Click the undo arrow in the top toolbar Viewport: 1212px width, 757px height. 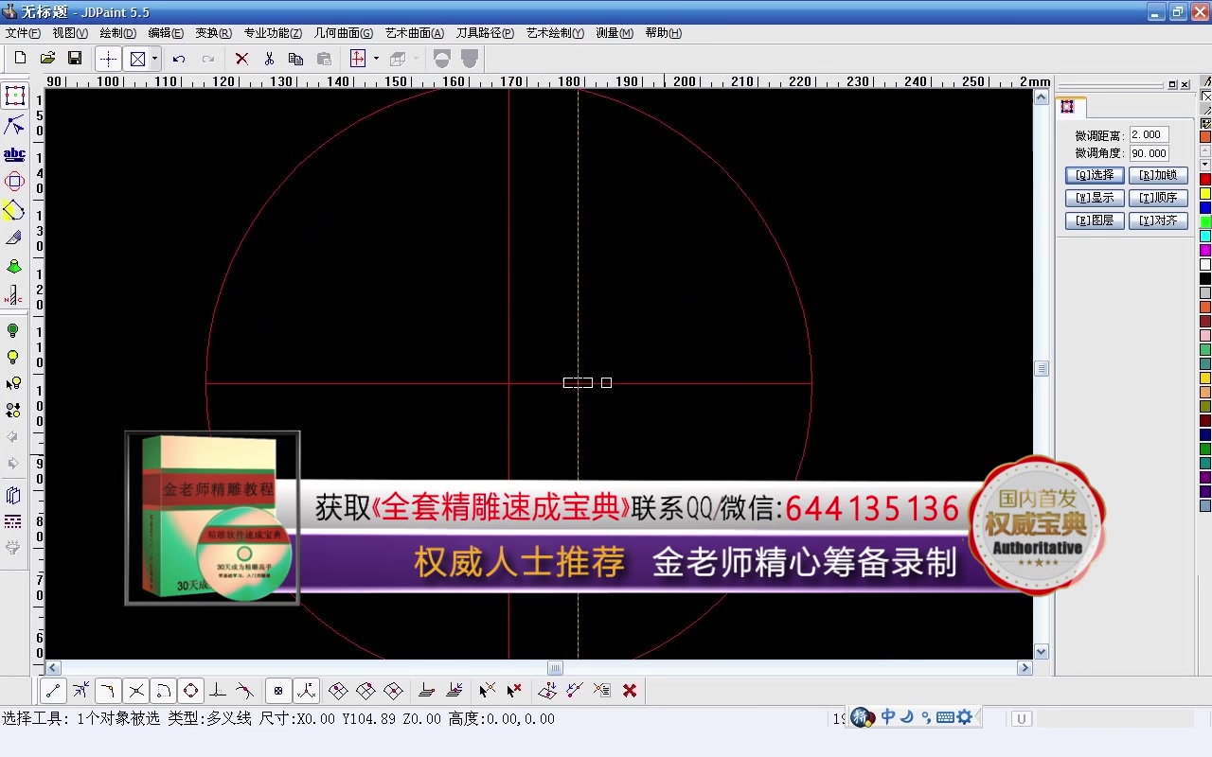pyautogui.click(x=178, y=58)
